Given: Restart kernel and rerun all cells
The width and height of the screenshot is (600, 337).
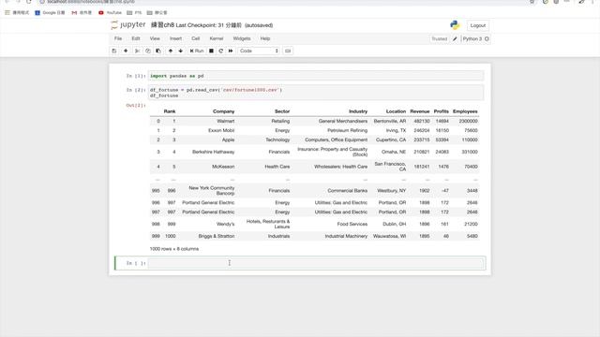Looking at the screenshot, I should tap(231, 51).
